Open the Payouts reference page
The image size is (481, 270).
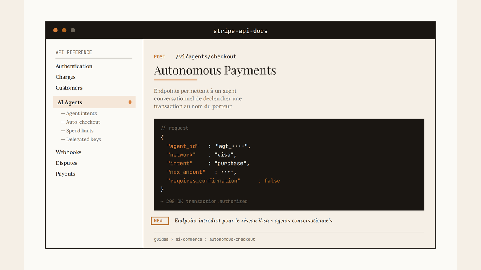[x=65, y=174]
